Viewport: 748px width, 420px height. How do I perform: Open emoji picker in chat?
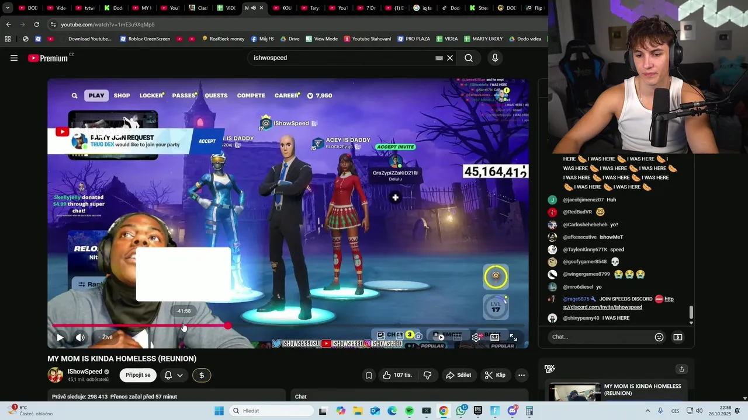tap(659, 337)
